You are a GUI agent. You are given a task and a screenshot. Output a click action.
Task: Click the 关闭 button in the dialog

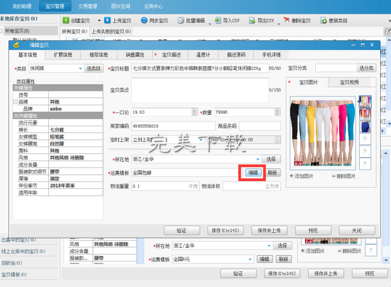tap(357, 230)
